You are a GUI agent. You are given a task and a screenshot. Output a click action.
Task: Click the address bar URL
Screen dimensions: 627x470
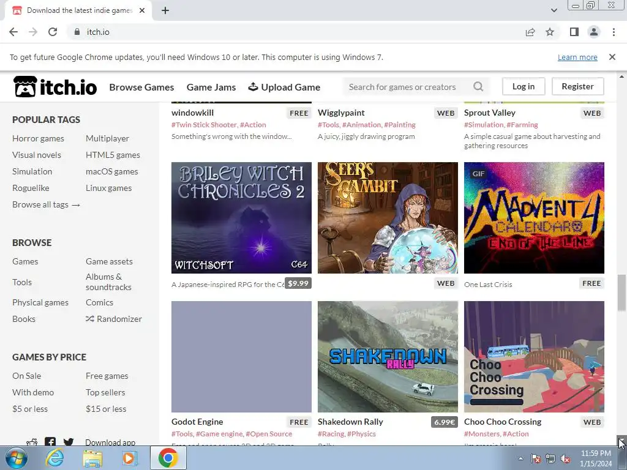coord(98,32)
